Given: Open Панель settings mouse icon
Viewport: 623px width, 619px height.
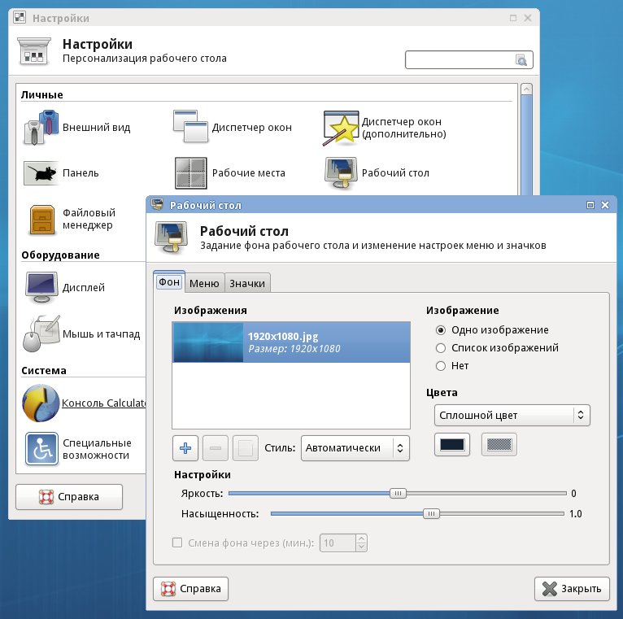Looking at the screenshot, I should click(41, 173).
